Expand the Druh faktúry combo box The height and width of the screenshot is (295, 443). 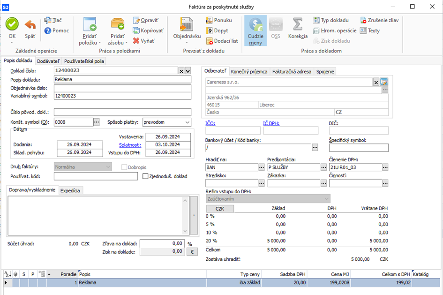(108, 166)
